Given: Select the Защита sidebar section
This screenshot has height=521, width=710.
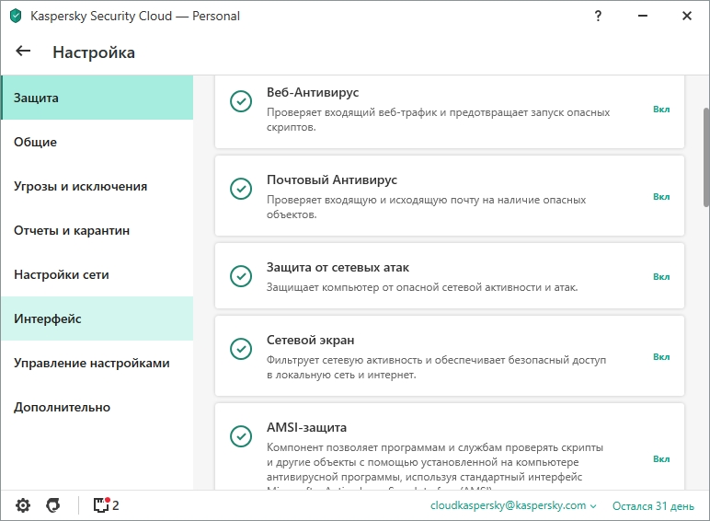Looking at the screenshot, I should (x=97, y=98).
